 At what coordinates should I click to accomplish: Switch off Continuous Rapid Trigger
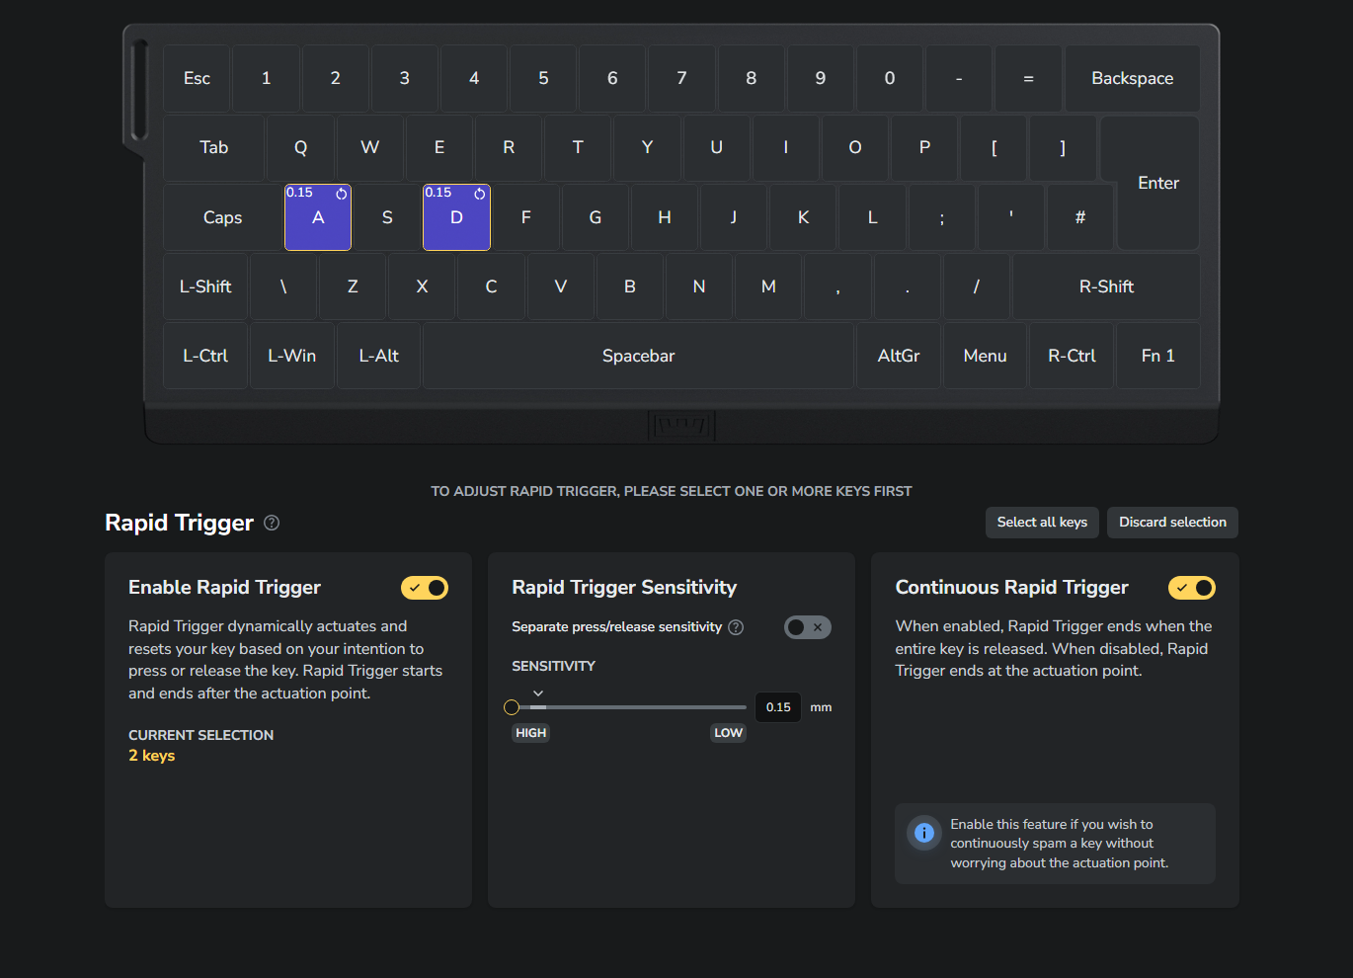[x=1191, y=588]
